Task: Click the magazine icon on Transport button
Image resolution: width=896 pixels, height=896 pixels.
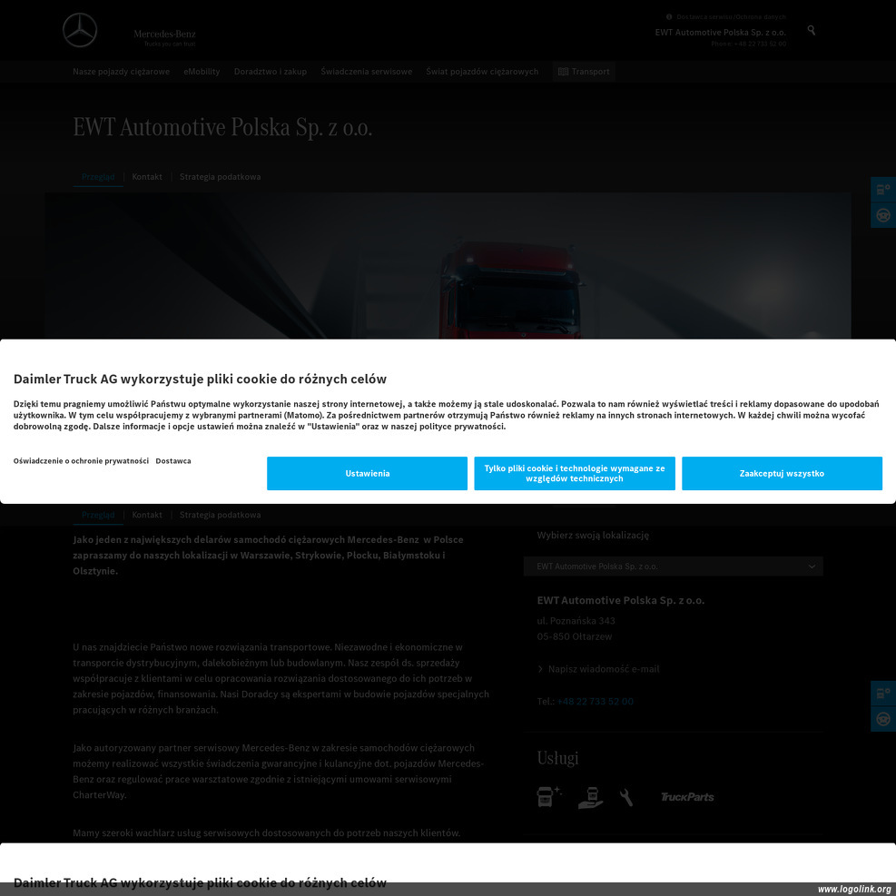Action: pyautogui.click(x=564, y=72)
